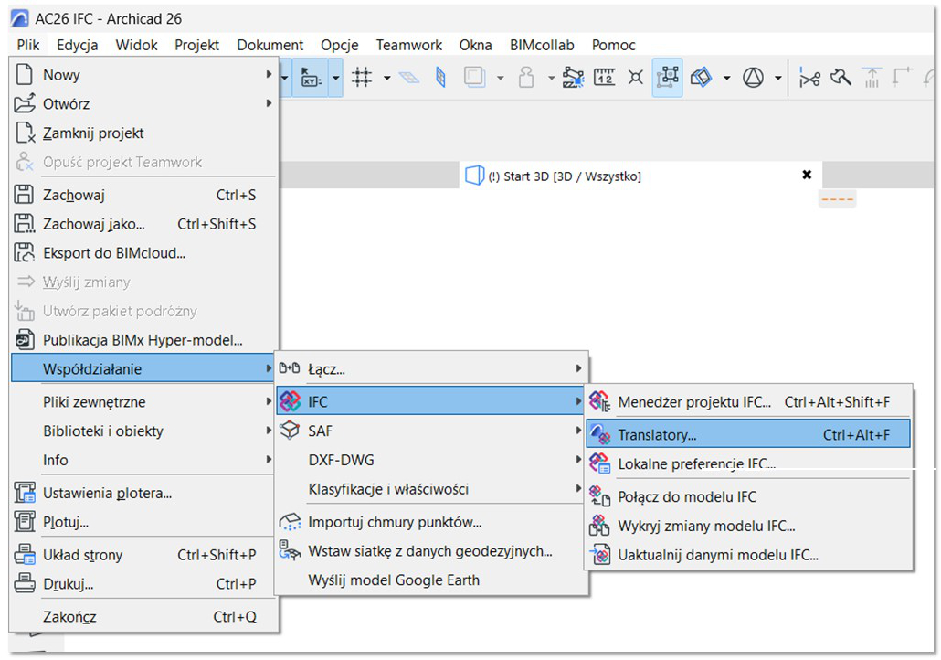The image size is (941, 660).
Task: Select Układ strony menu entry
Action: click(x=144, y=555)
